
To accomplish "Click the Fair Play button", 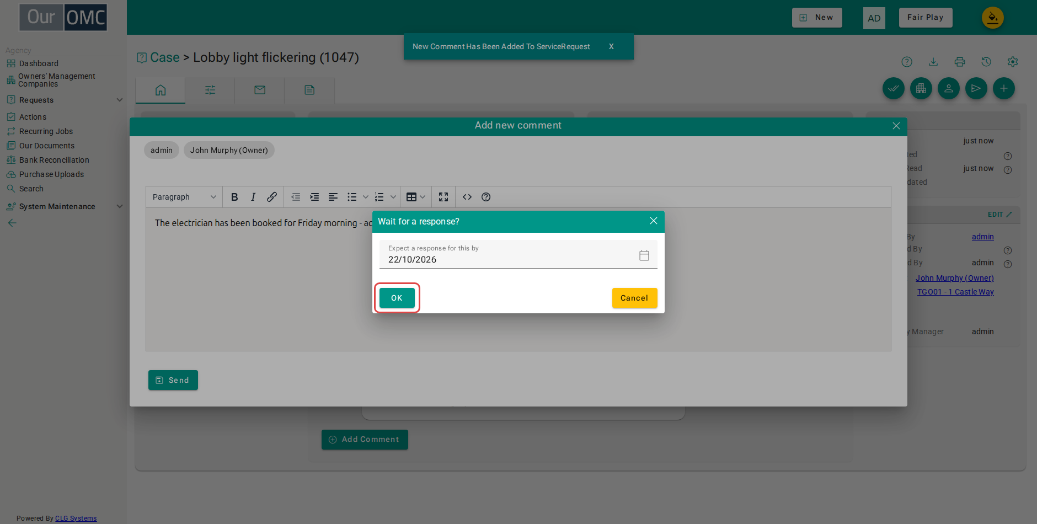I will click(926, 18).
